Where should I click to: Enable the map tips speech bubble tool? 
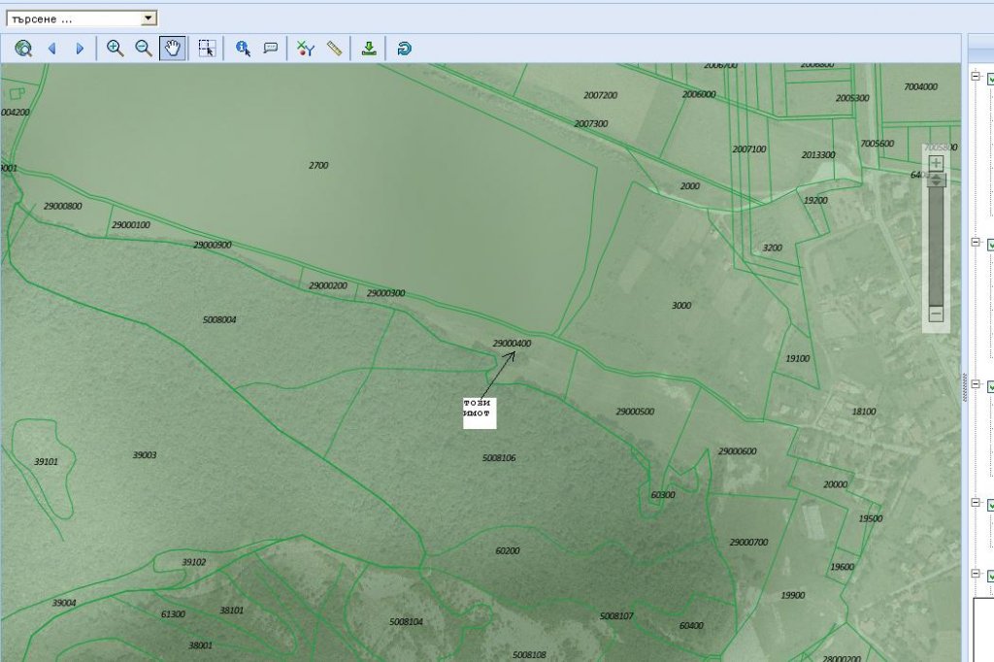click(x=271, y=49)
